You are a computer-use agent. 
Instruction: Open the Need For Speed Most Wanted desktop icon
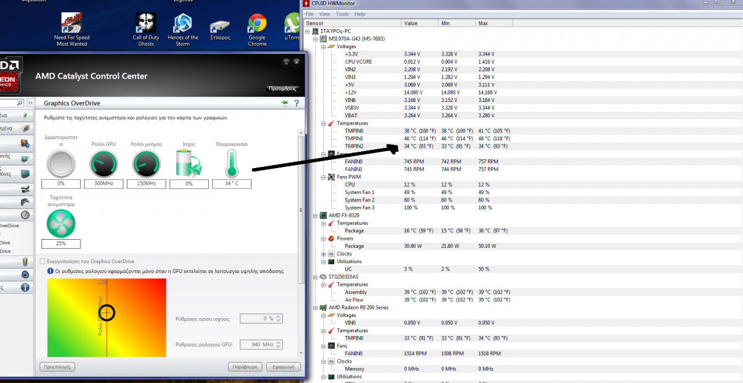(x=72, y=30)
